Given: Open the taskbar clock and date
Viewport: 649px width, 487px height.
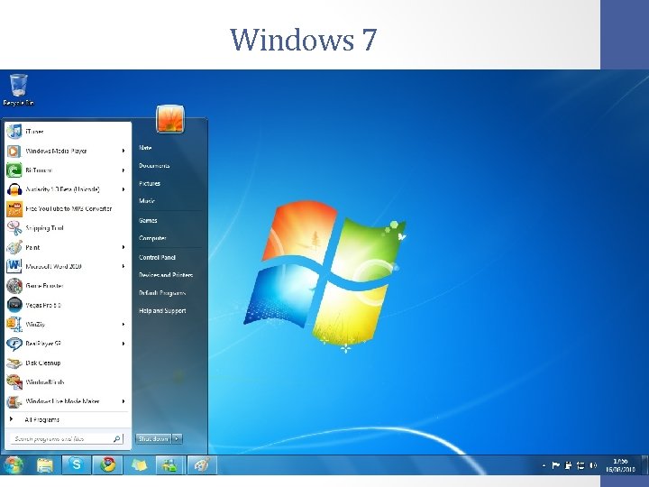Looking at the screenshot, I should [x=620, y=465].
